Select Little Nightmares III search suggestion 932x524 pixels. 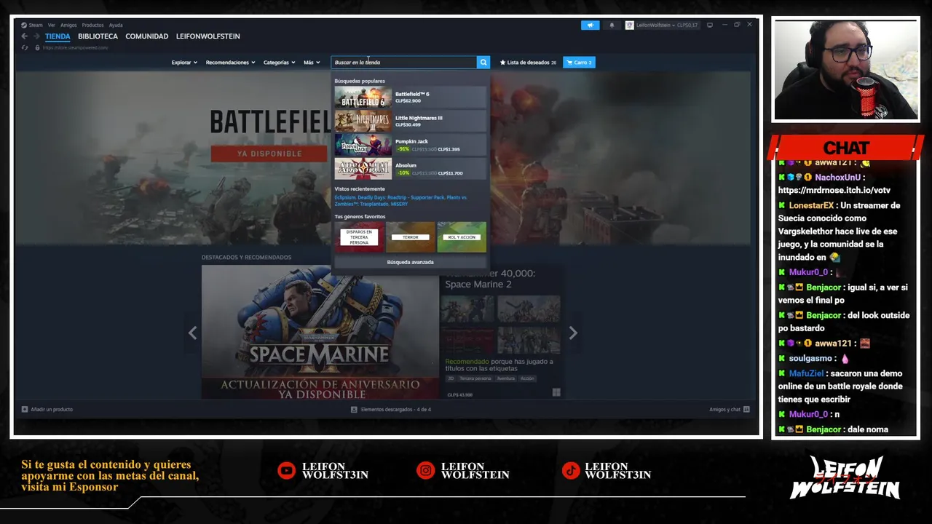click(410, 121)
